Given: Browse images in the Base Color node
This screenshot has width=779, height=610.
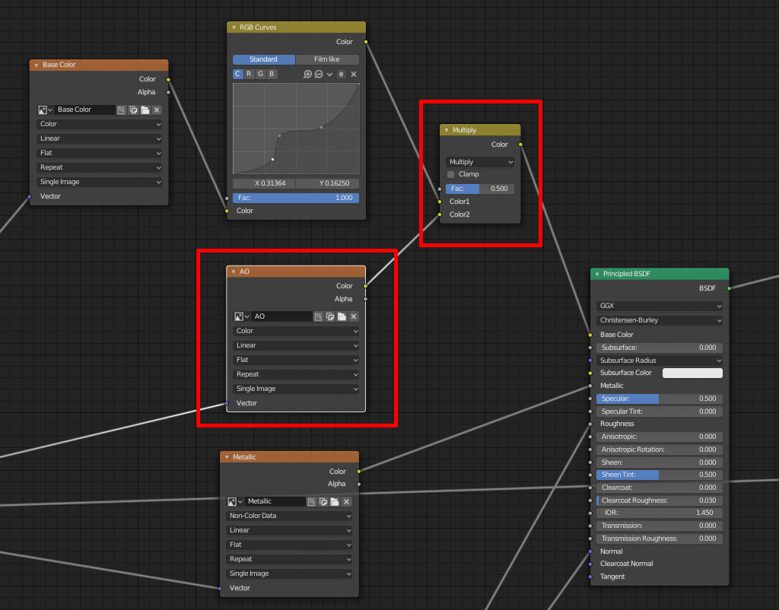Looking at the screenshot, I should [x=45, y=110].
